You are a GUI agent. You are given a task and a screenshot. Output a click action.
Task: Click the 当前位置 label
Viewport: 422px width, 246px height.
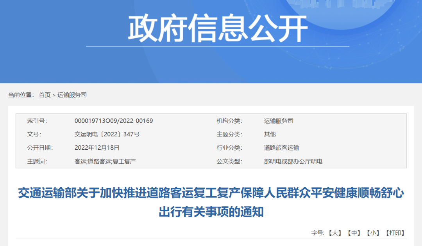(x=21, y=95)
